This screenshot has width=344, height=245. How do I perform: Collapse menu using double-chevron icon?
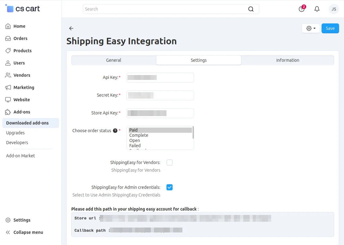[8, 232]
